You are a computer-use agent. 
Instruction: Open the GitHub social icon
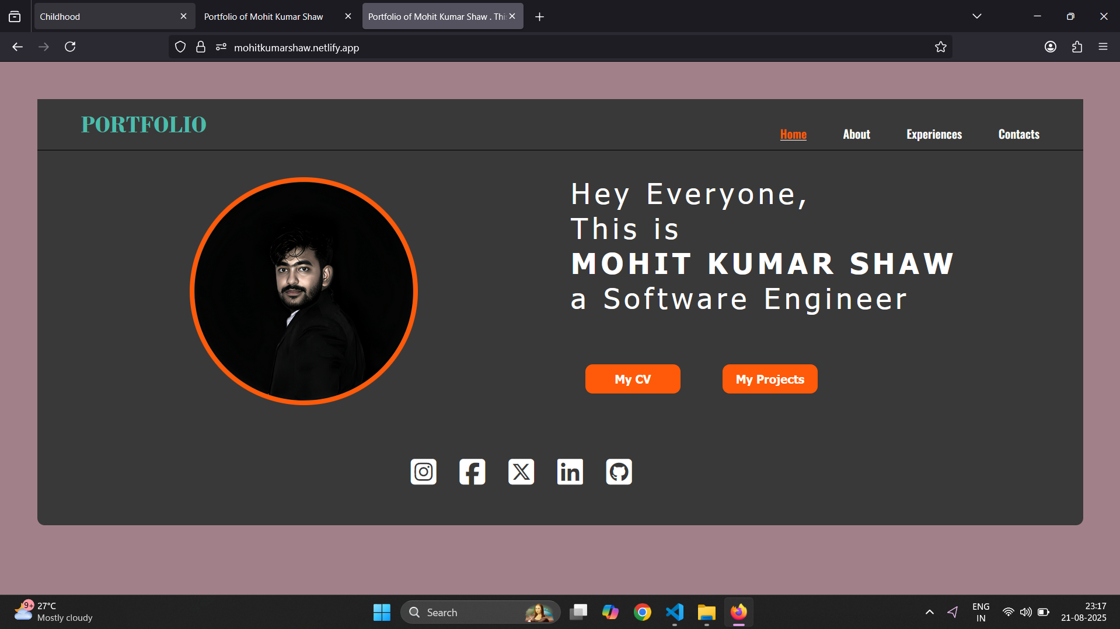pyautogui.click(x=619, y=472)
